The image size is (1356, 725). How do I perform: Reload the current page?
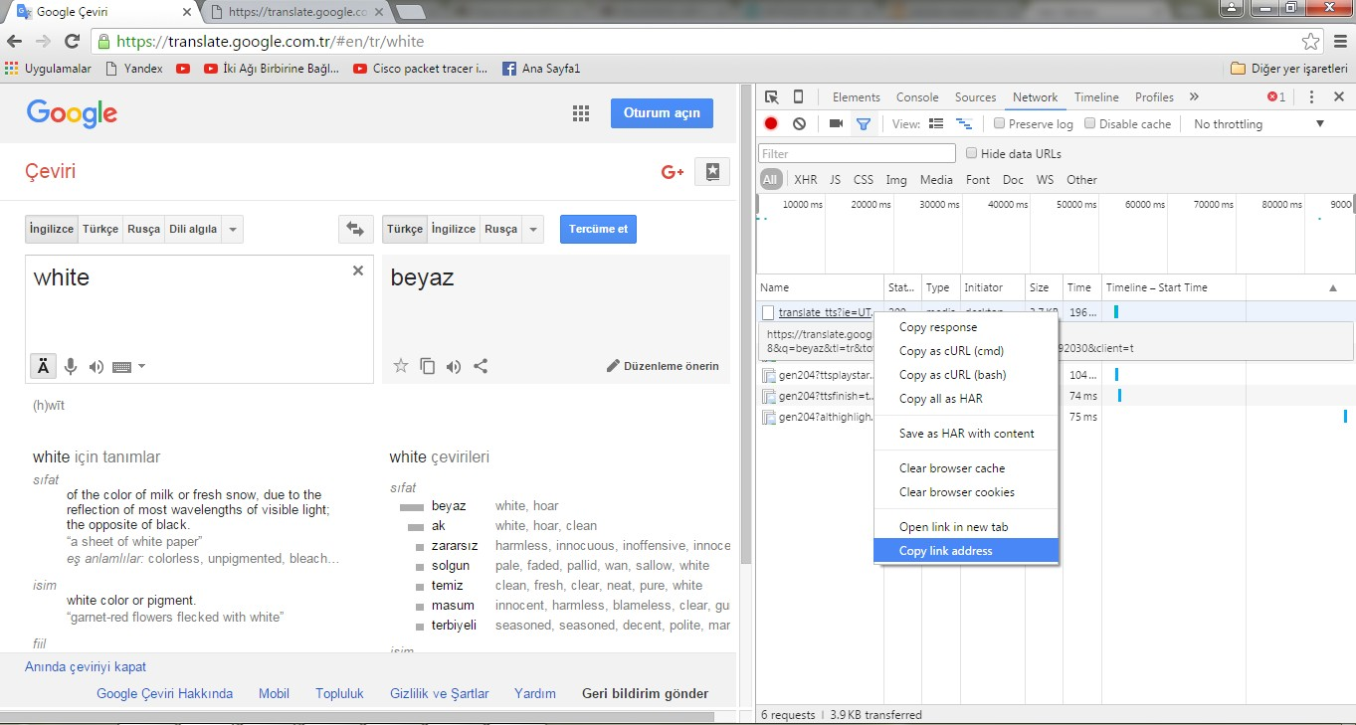pos(72,42)
